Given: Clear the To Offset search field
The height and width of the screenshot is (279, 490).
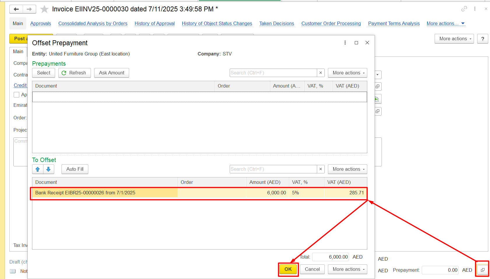Looking at the screenshot, I should [321, 169].
